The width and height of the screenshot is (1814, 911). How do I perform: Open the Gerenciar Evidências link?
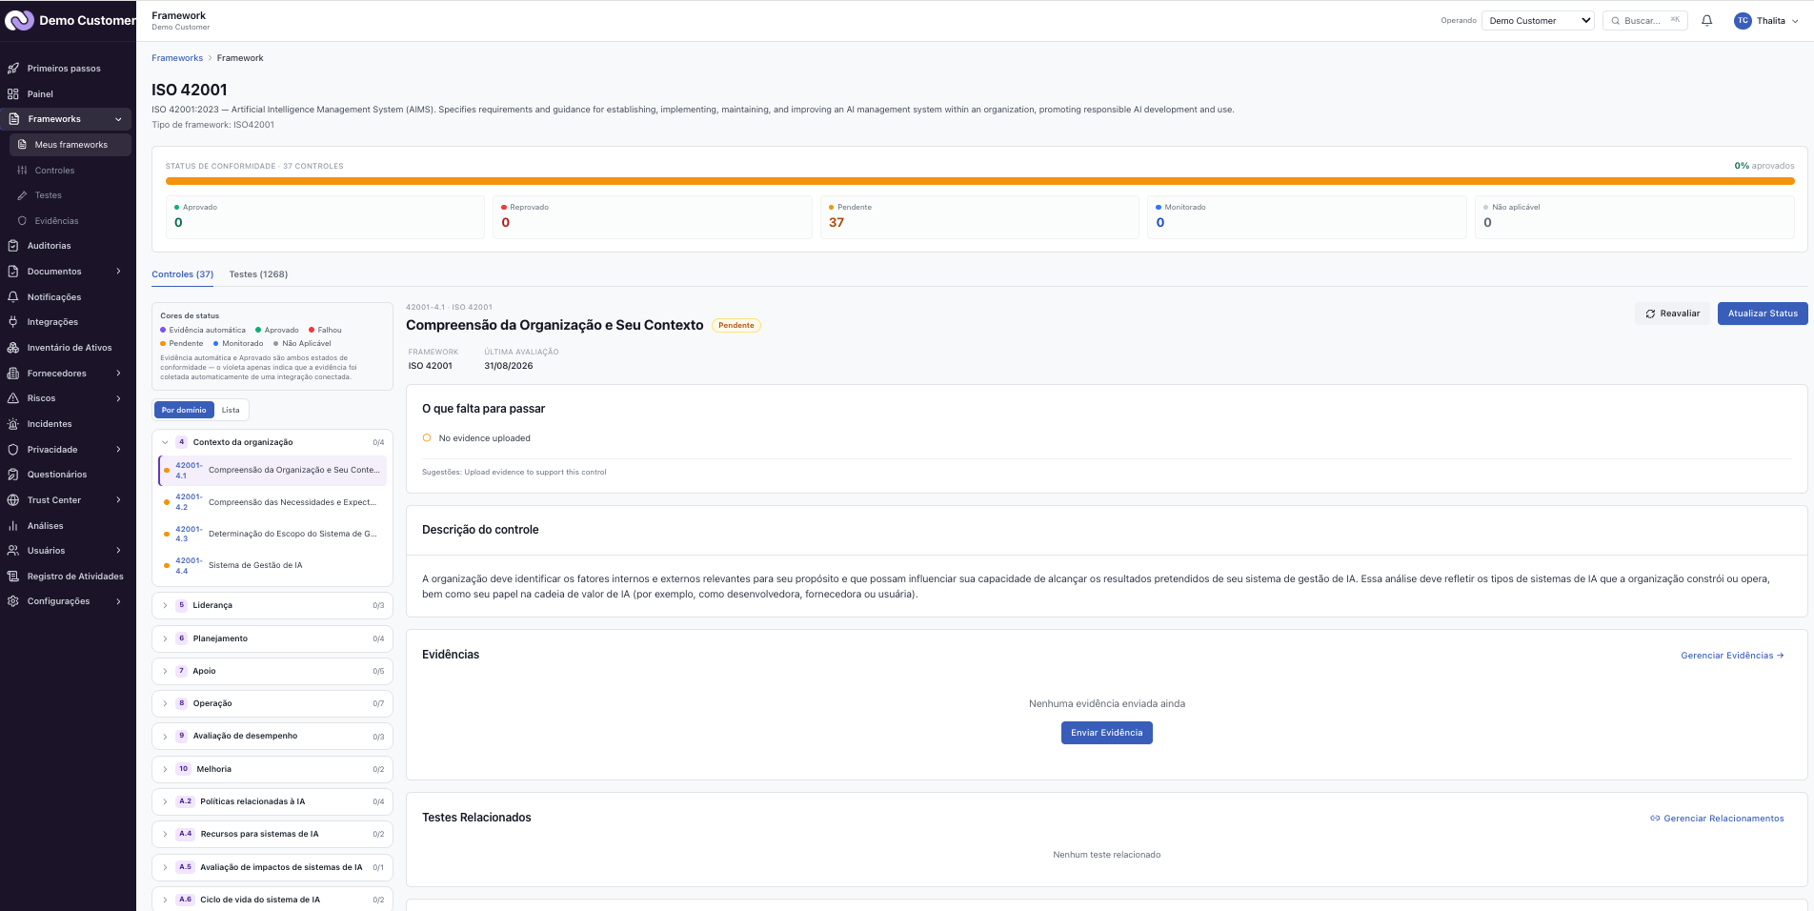pyautogui.click(x=1732, y=656)
